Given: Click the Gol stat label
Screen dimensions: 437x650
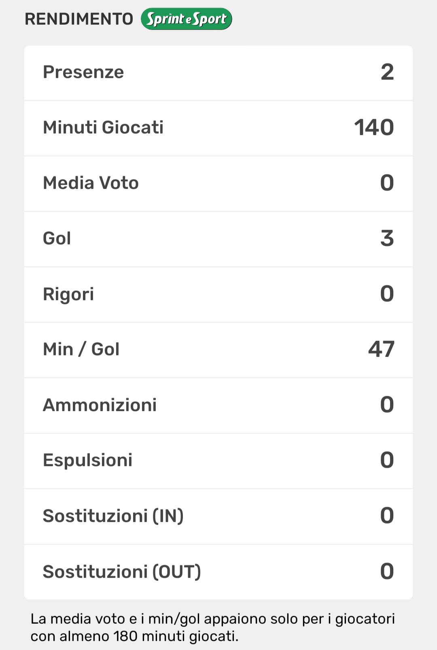Looking at the screenshot, I should click(x=57, y=238).
